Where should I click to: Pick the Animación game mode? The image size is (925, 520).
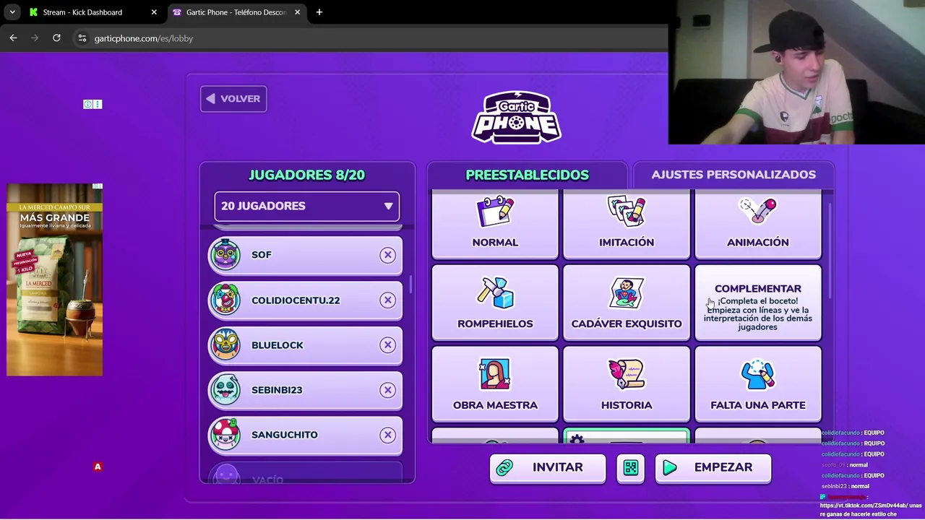[757, 224]
